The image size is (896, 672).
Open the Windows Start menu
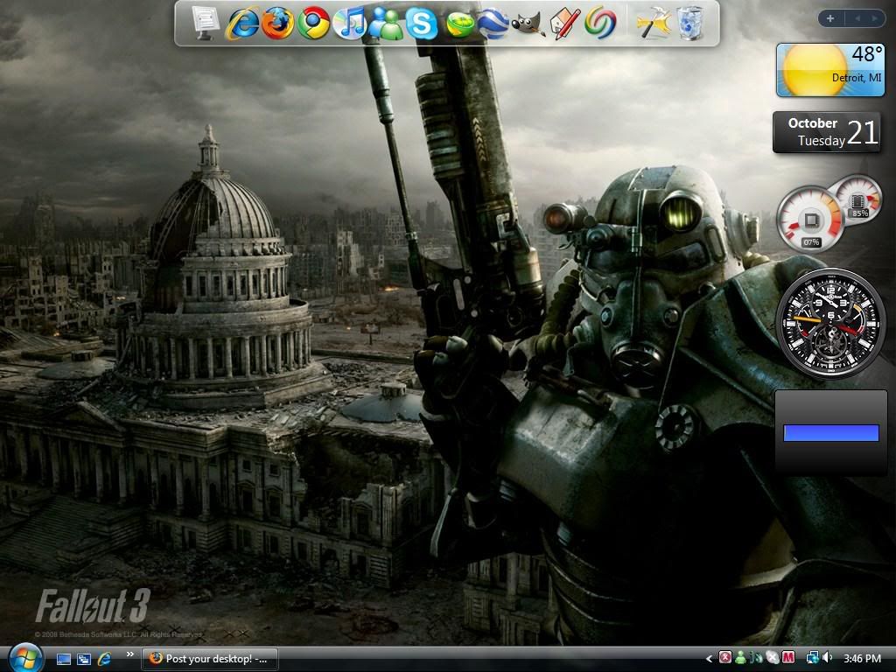24,658
